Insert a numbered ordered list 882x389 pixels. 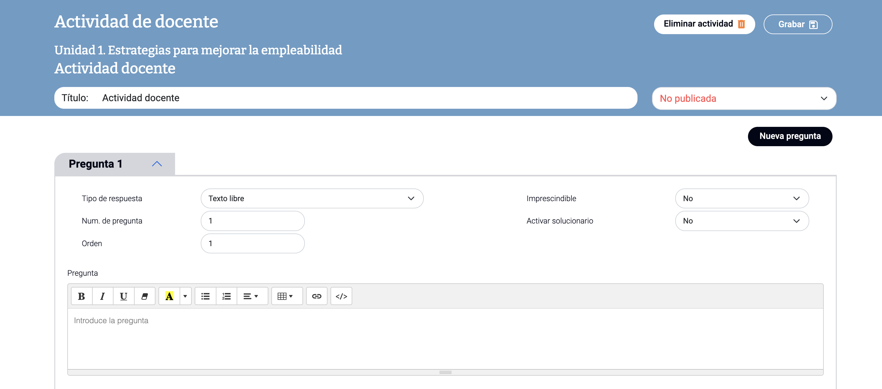tap(226, 296)
